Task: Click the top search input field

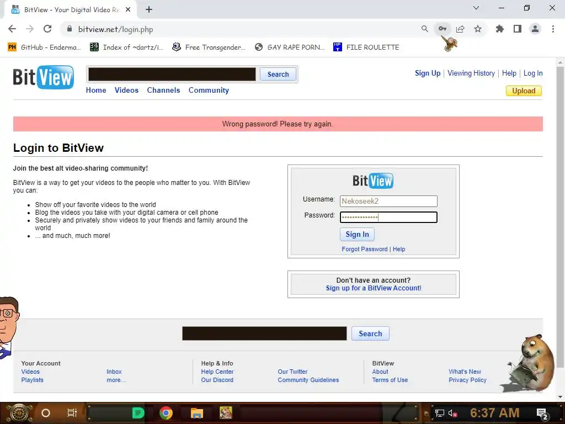Action: (x=172, y=75)
